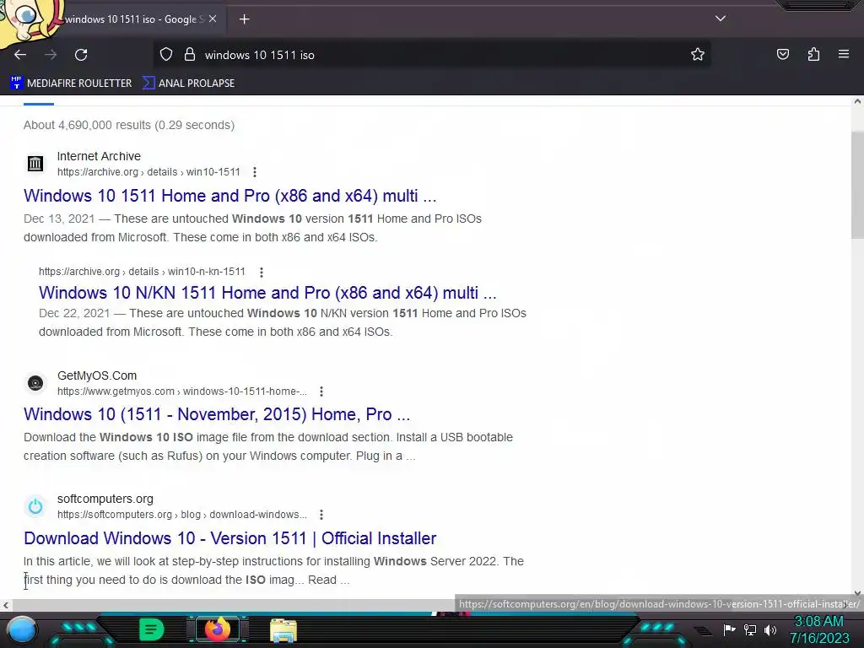Click the GetMyOS.Com site name
This screenshot has width=864, height=648.
click(x=97, y=375)
